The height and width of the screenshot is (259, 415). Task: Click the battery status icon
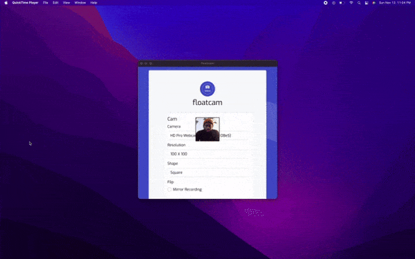point(342,3)
